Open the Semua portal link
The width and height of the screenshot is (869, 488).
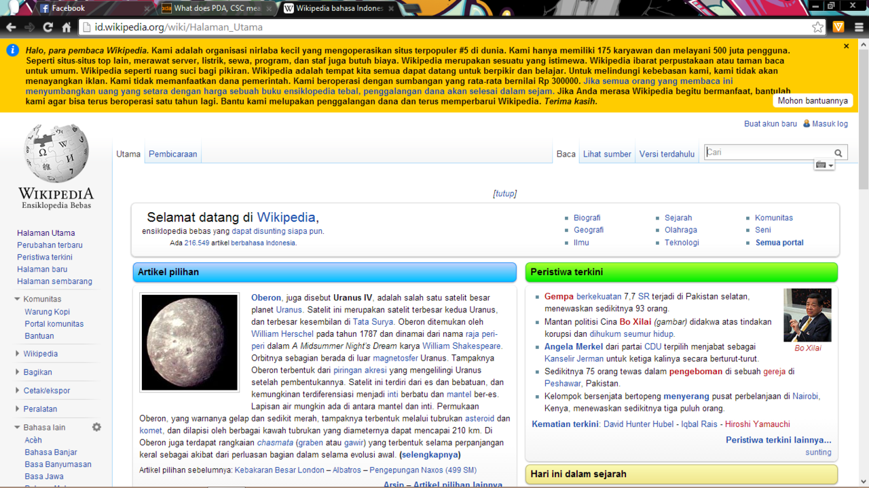779,243
